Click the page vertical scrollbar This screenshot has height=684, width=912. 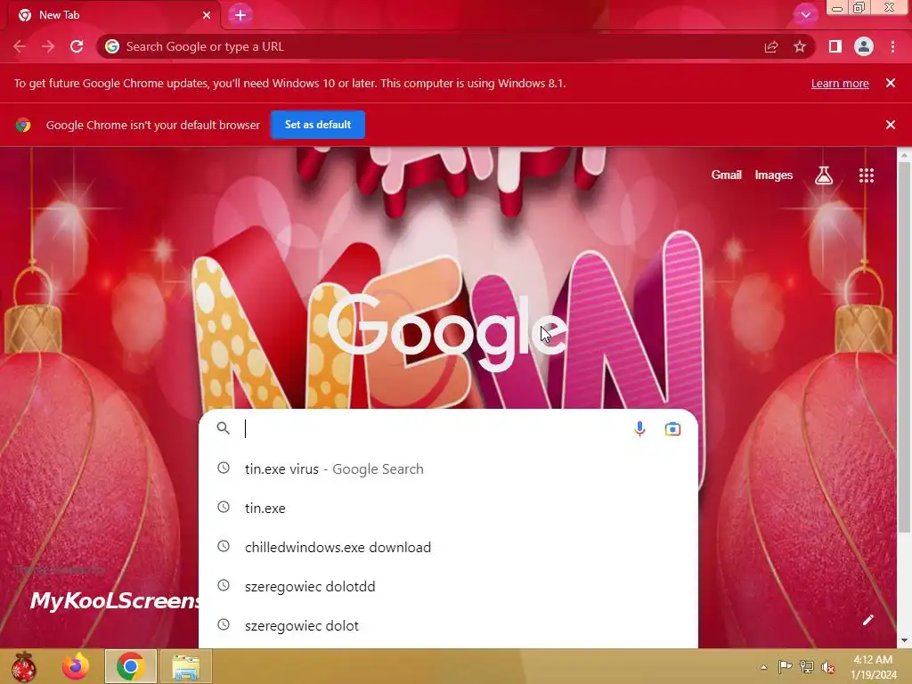coord(904,347)
